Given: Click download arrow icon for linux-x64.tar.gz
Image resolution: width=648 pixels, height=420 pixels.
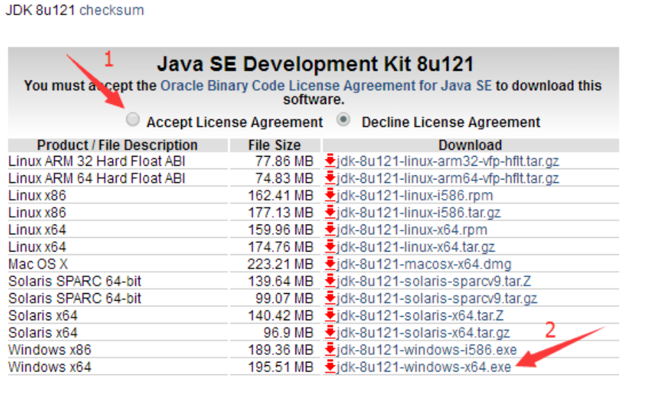Looking at the screenshot, I should [x=330, y=246].
